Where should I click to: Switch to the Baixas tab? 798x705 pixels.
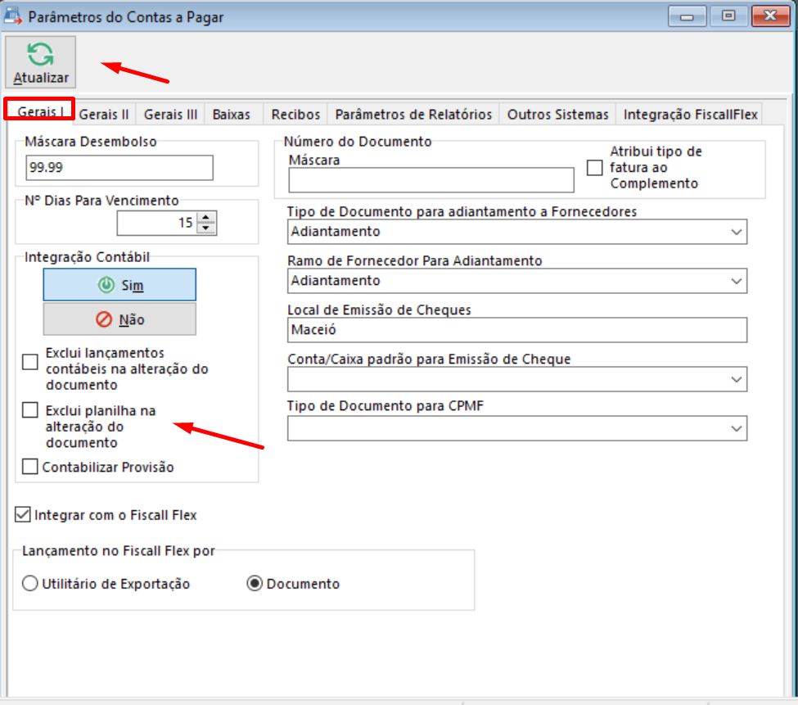[x=232, y=115]
